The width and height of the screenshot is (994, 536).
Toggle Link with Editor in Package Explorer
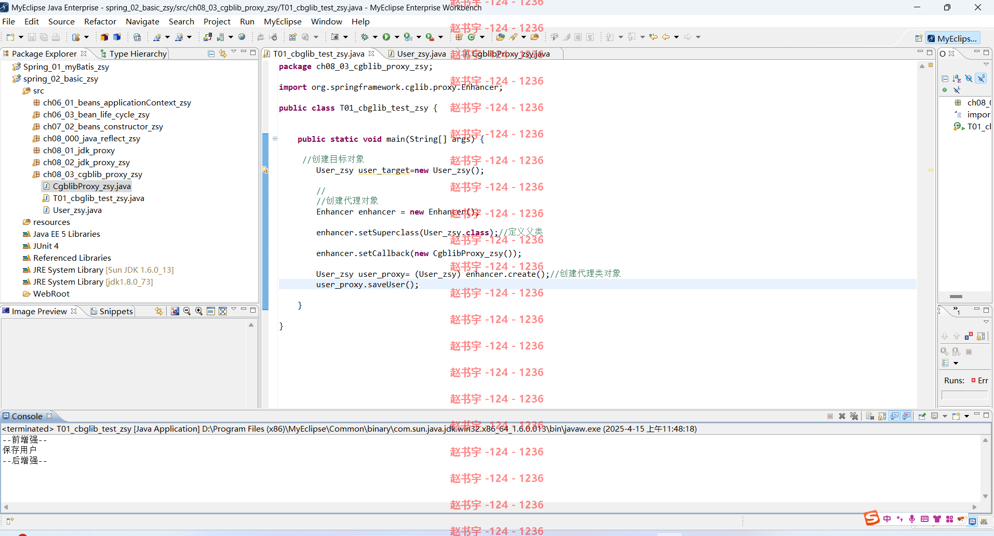(223, 53)
